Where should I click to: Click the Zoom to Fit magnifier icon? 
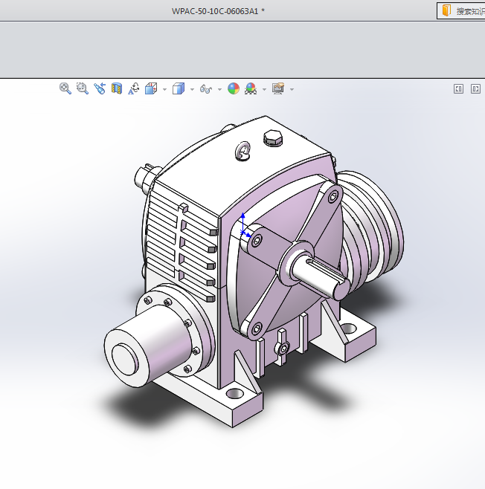65,88
